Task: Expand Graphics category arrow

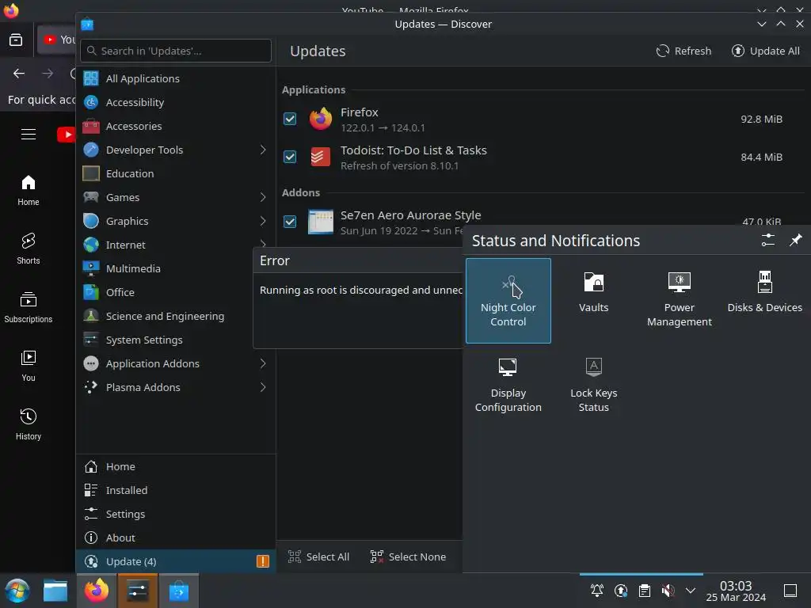Action: coord(263,222)
